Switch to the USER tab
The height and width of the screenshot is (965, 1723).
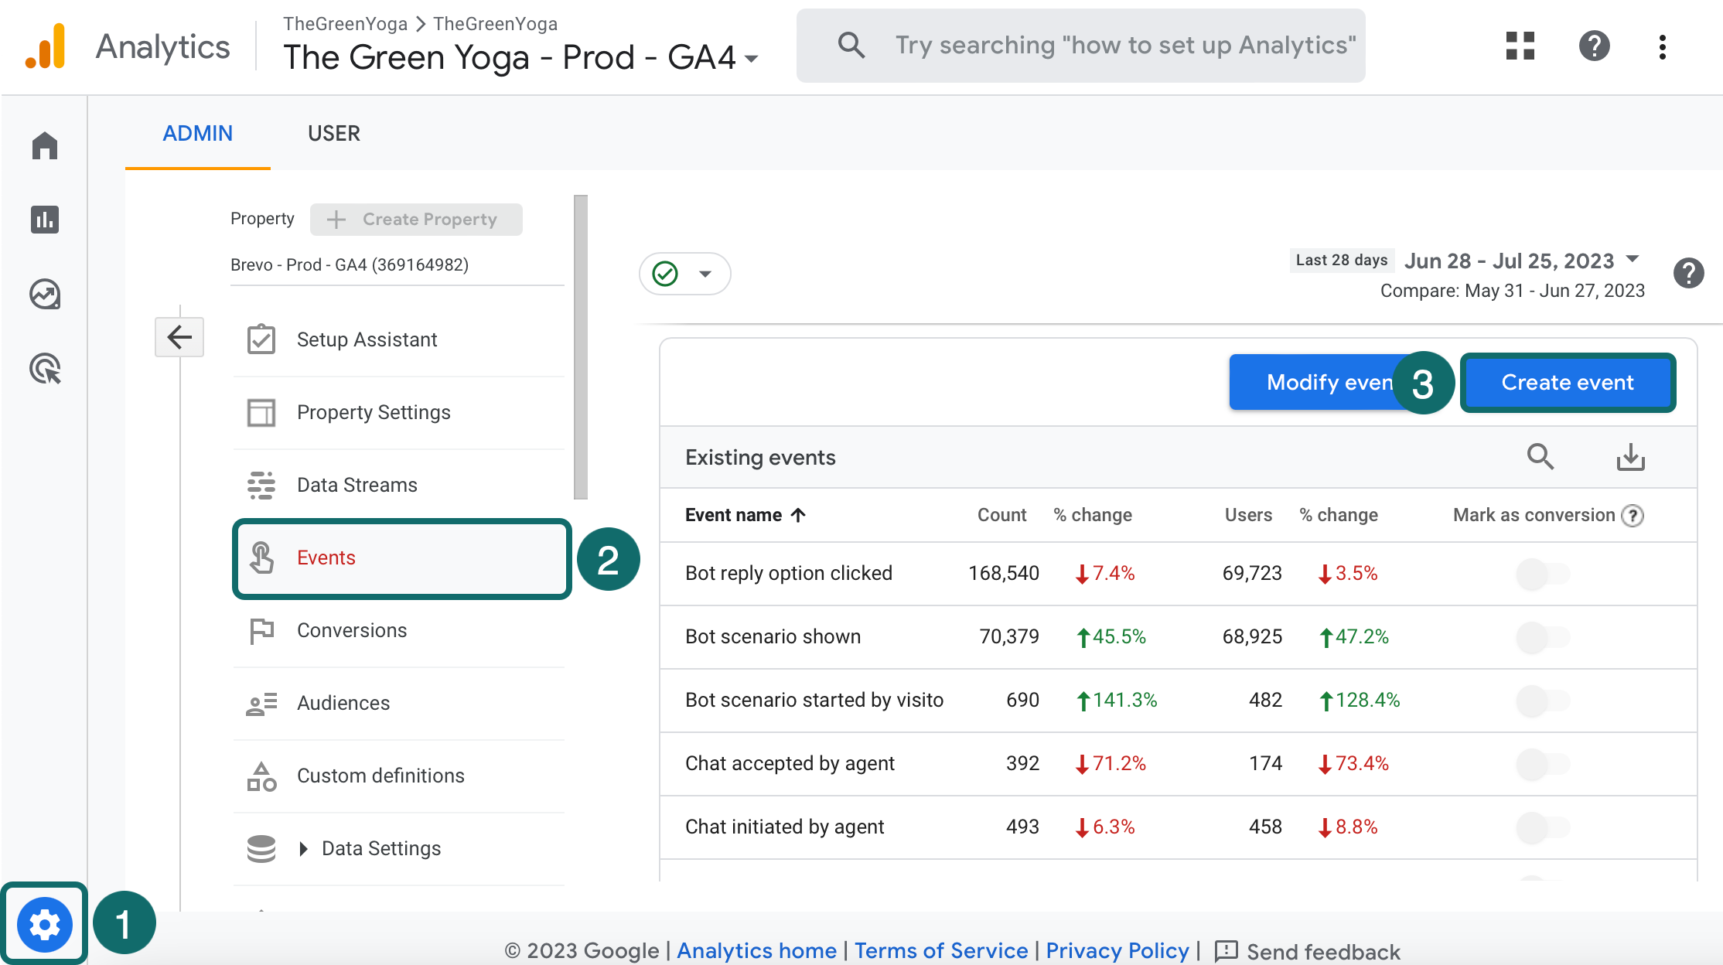pyautogui.click(x=334, y=133)
